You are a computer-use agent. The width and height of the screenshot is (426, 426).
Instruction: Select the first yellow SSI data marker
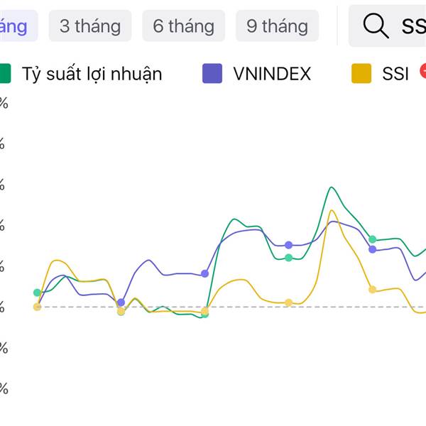pyautogui.click(x=37, y=307)
